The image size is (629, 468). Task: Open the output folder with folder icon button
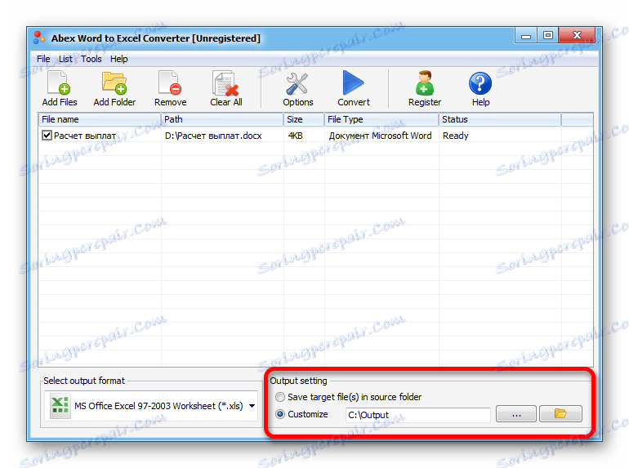(x=560, y=413)
